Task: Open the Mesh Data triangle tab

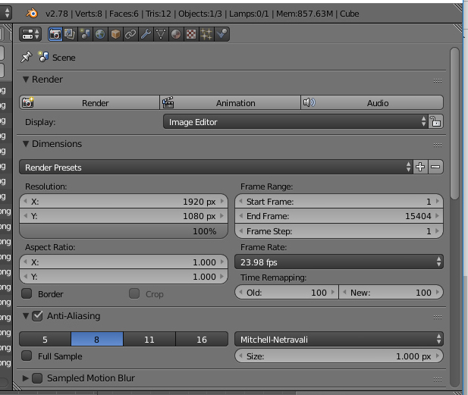Action: [x=161, y=34]
